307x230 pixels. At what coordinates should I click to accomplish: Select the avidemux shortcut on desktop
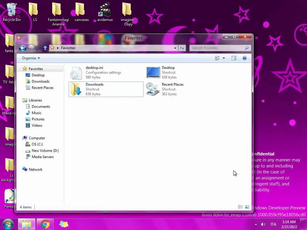point(105,13)
